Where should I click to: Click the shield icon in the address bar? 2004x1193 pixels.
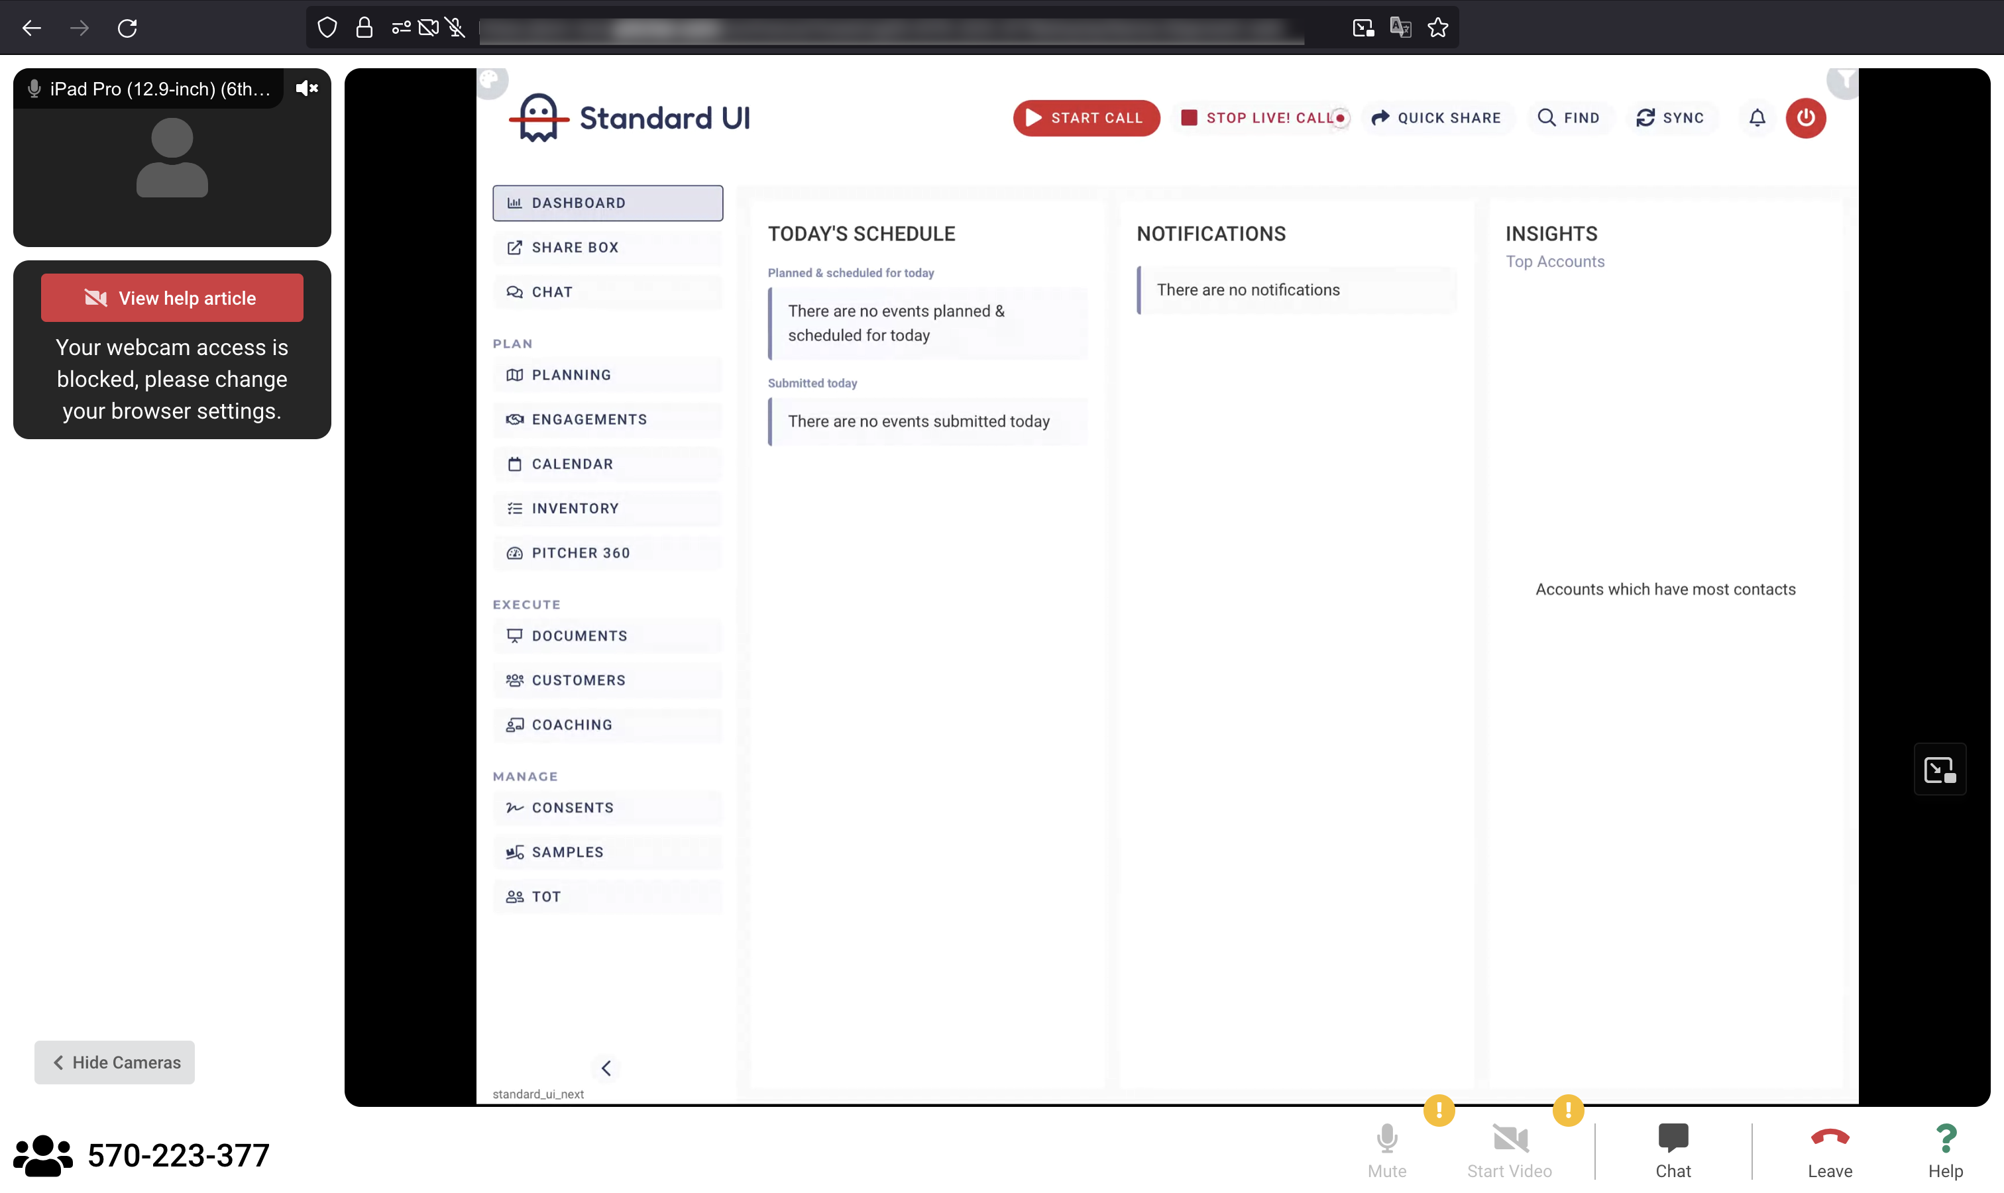click(327, 28)
